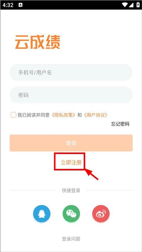Log in with the QQ penguin icon
142x252 pixels.
pyautogui.click(x=42, y=213)
